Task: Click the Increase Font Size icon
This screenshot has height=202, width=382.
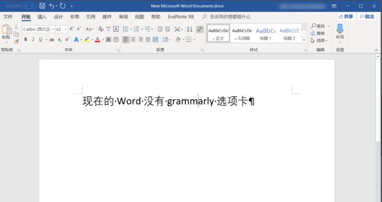Action: coord(71,29)
